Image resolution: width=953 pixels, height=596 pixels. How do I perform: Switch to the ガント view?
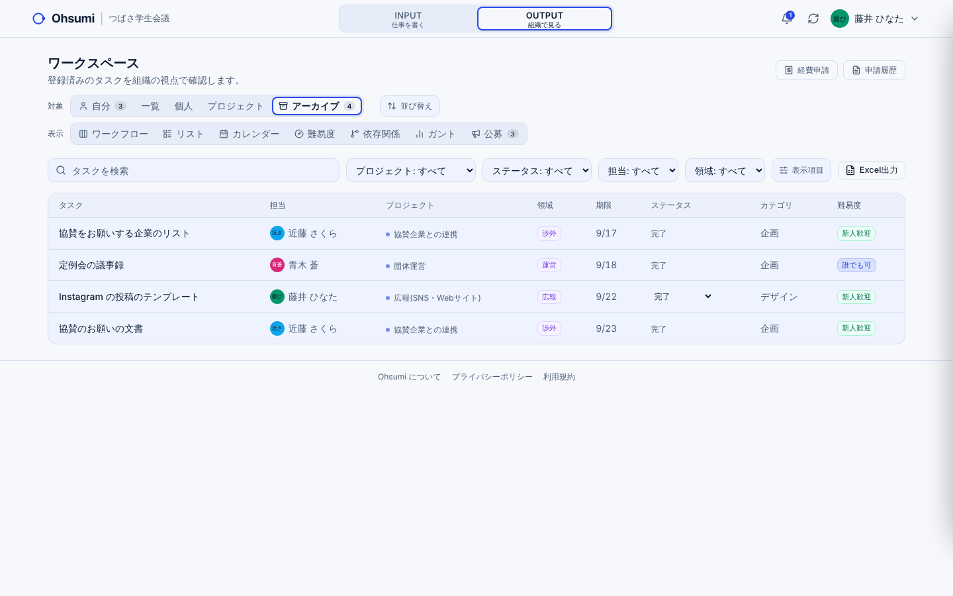pos(435,134)
